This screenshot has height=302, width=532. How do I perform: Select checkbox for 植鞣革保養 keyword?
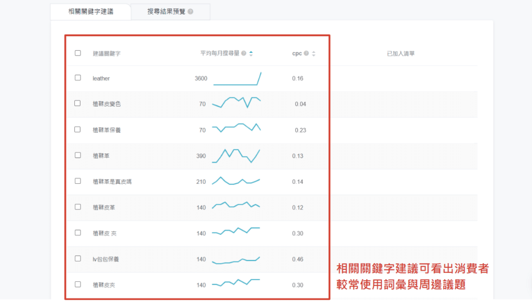[x=78, y=129]
